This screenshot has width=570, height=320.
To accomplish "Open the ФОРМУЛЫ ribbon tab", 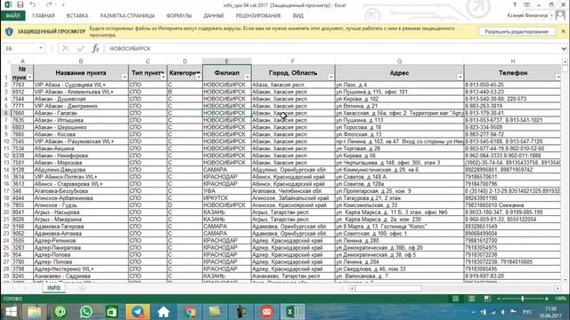I will pyautogui.click(x=179, y=16).
